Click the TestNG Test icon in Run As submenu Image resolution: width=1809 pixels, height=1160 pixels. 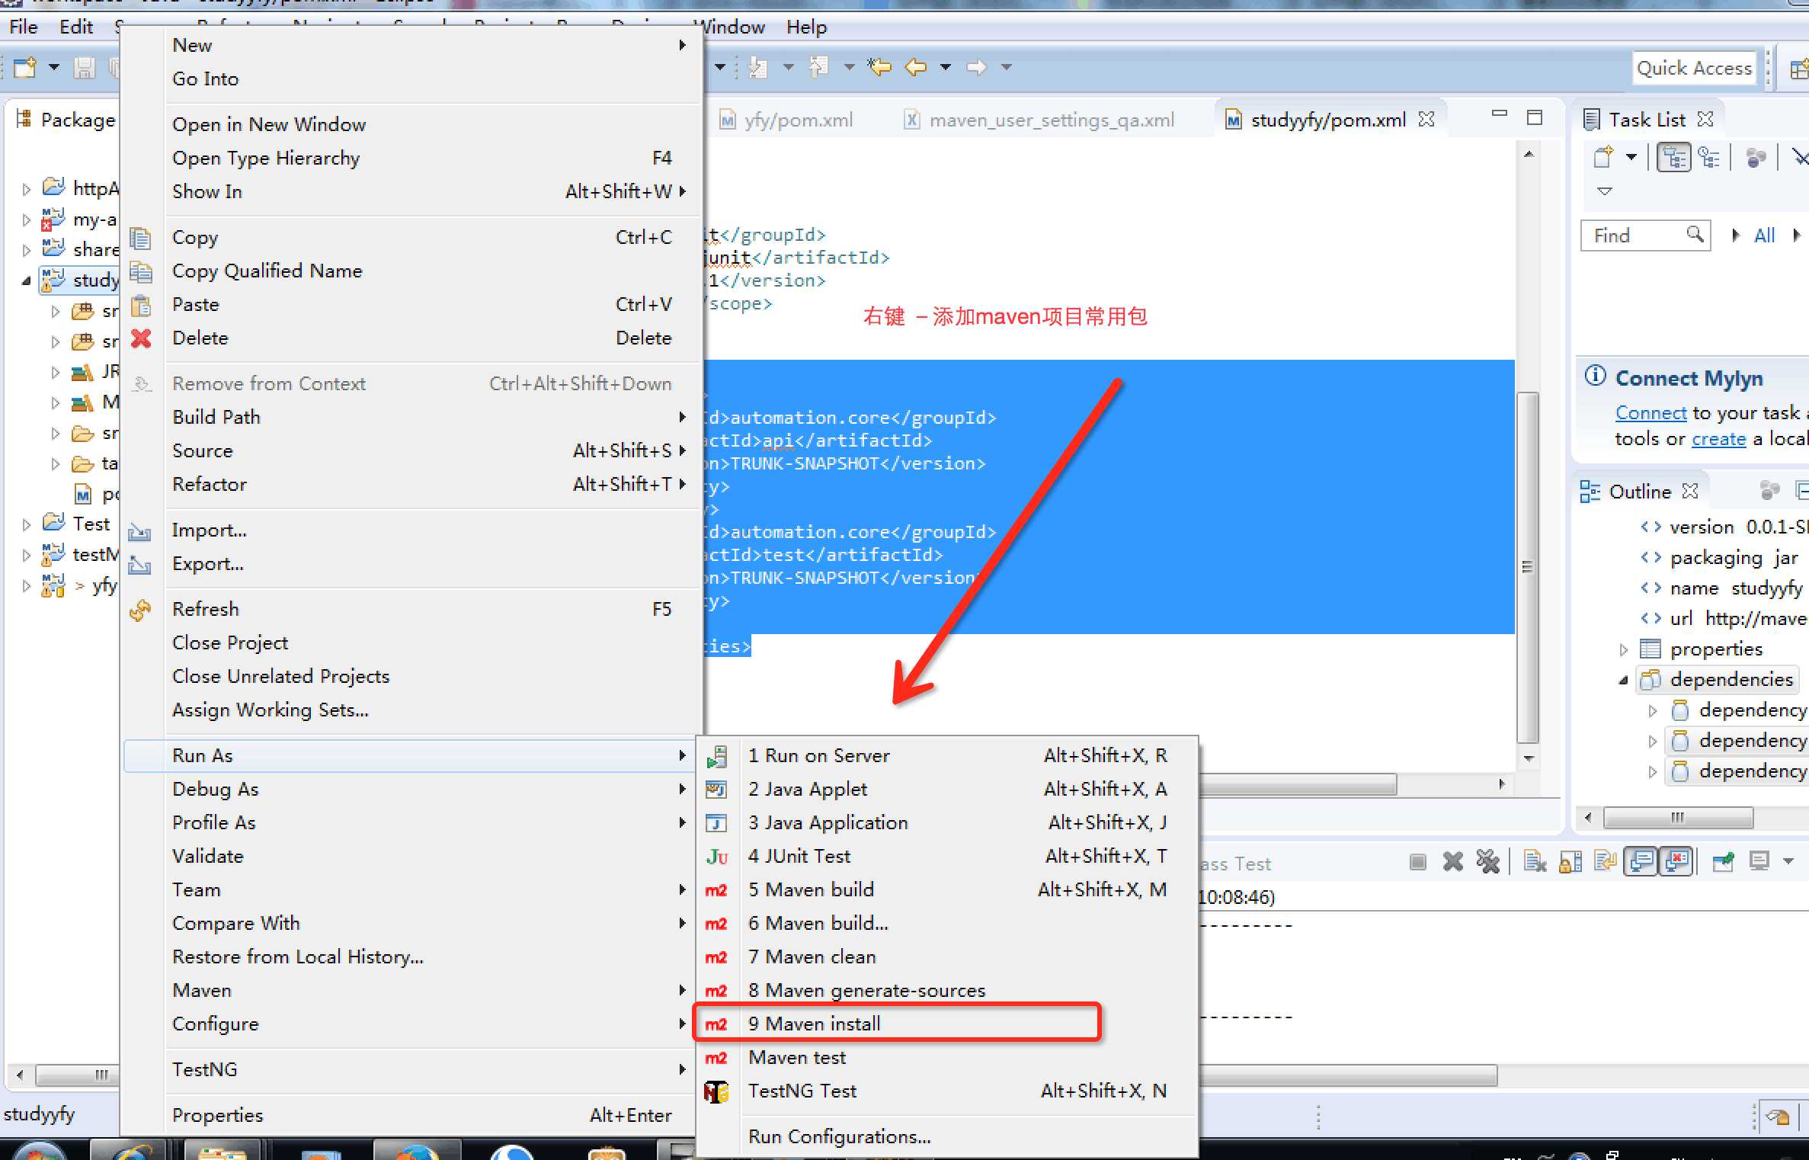tap(716, 1091)
